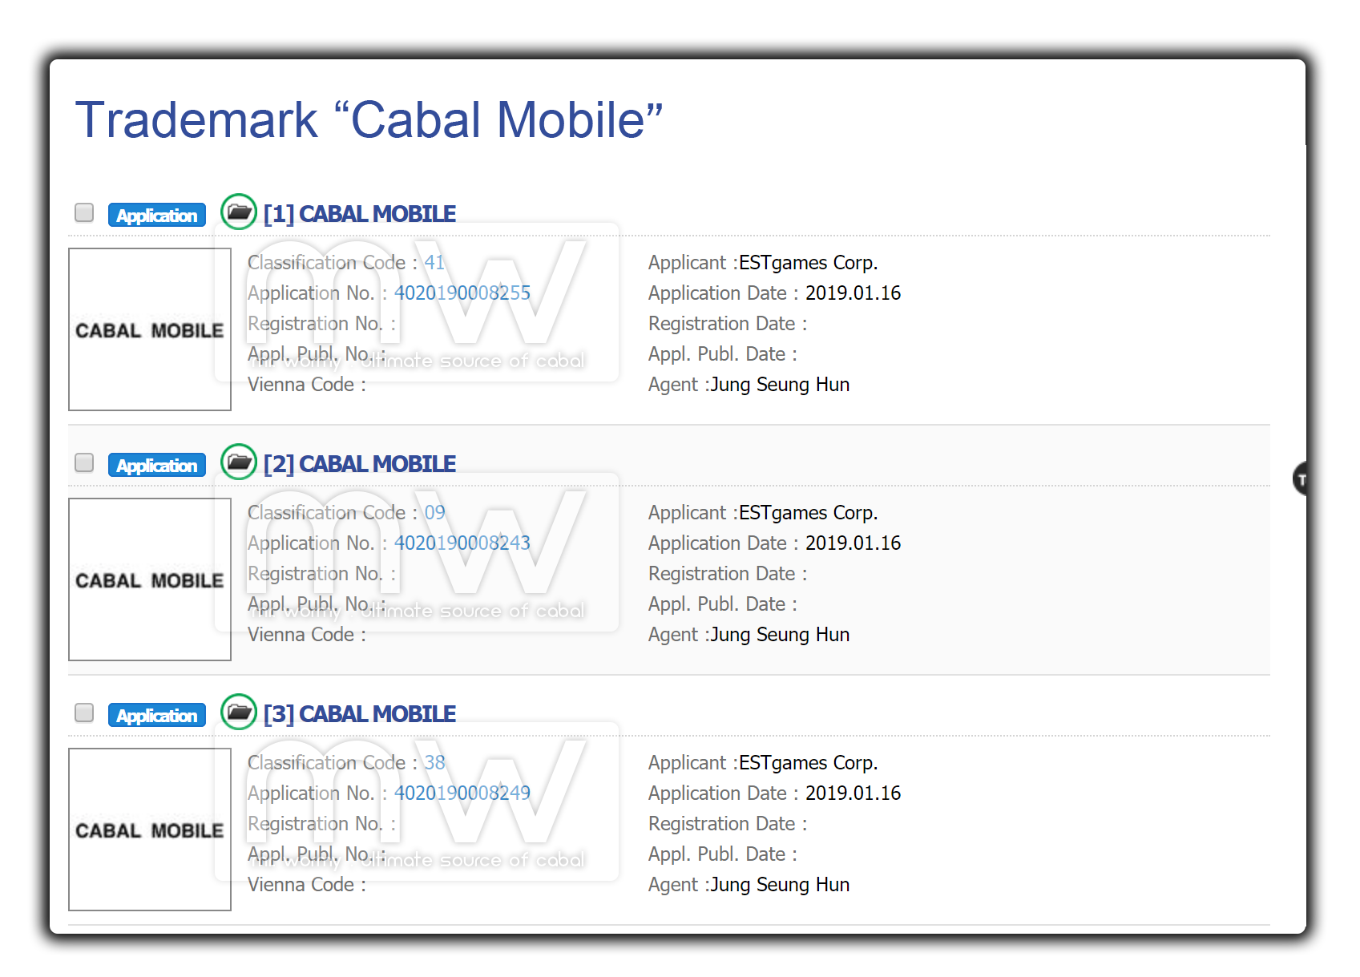Open application number 4020190008243
The height and width of the screenshot is (977, 1360).
coord(462,543)
